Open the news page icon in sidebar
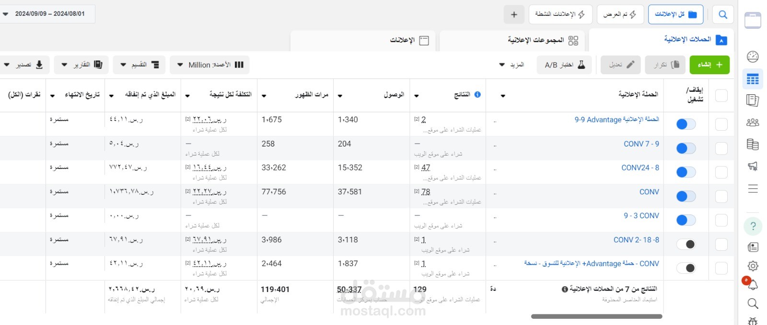The image size is (767, 325). point(753,247)
